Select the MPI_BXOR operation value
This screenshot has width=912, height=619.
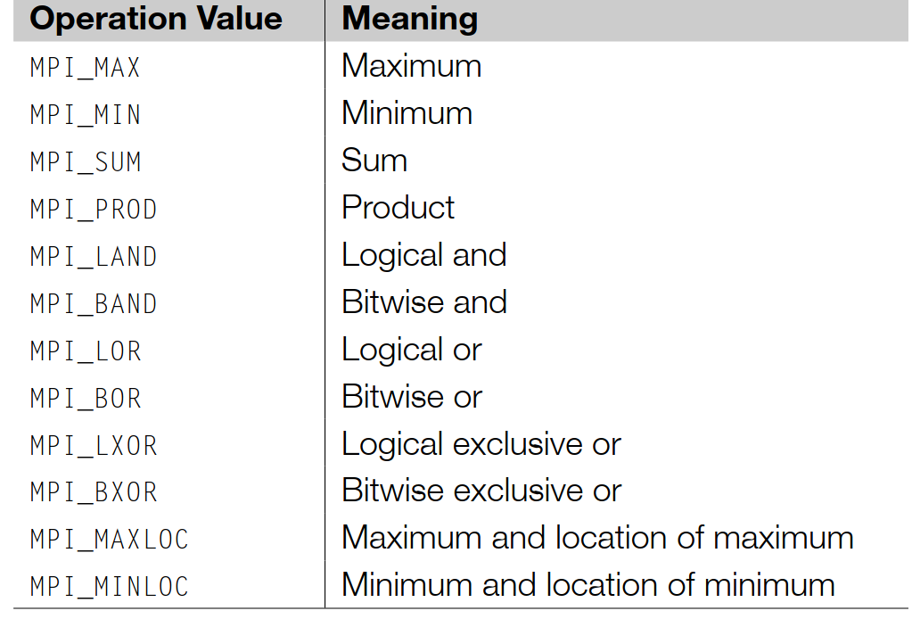[94, 492]
